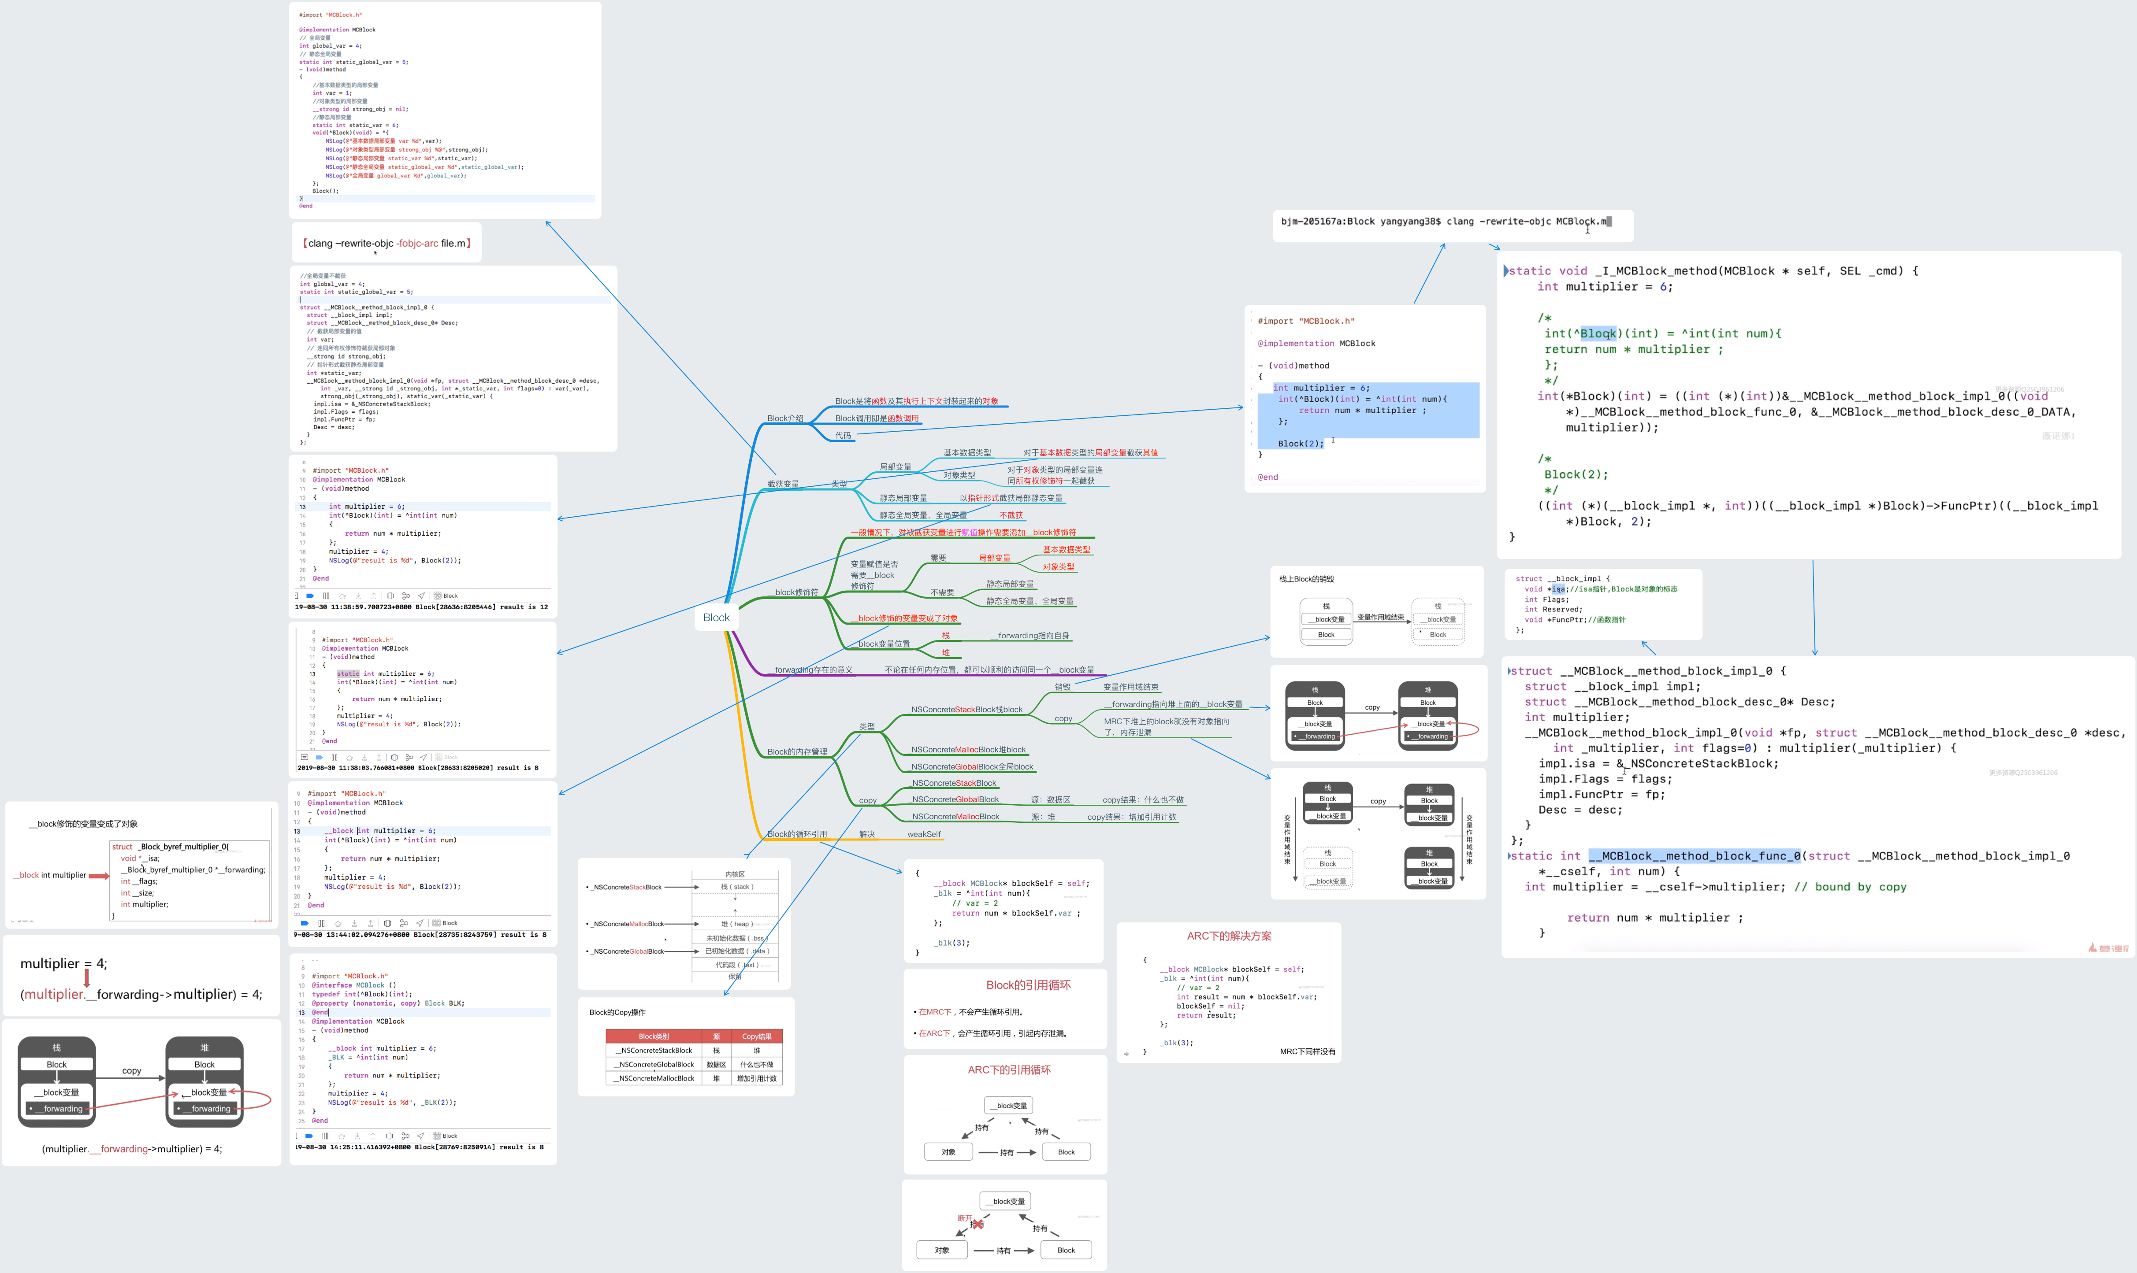Click the 'weakSelf' leaf node

tap(923, 834)
